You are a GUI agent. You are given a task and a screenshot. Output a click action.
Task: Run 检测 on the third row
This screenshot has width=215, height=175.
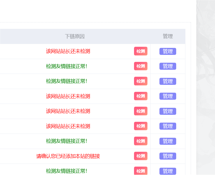pos(141,81)
